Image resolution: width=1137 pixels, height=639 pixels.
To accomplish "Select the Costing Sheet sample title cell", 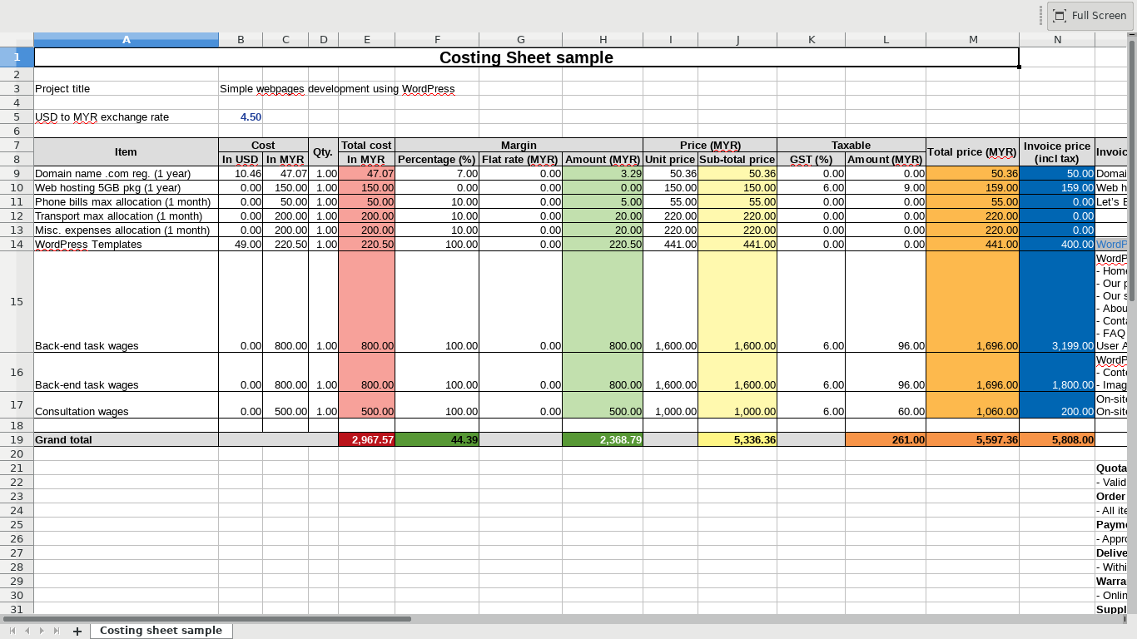I will [525, 57].
